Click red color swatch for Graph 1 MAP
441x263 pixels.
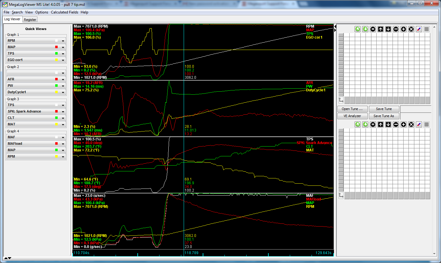tap(56, 47)
